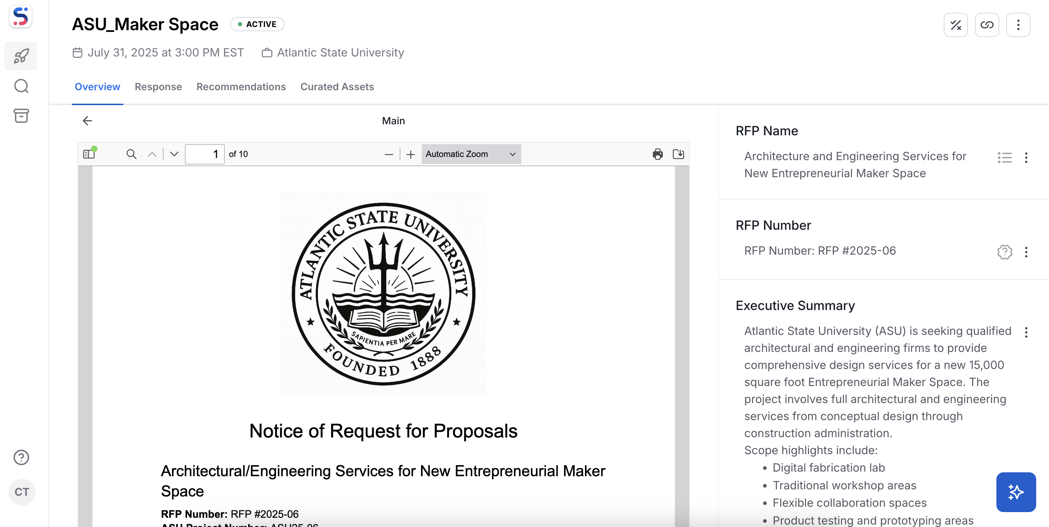Viewport: 1049px width, 527px height.
Task: Open the Curated Assets tab
Action: tap(337, 87)
